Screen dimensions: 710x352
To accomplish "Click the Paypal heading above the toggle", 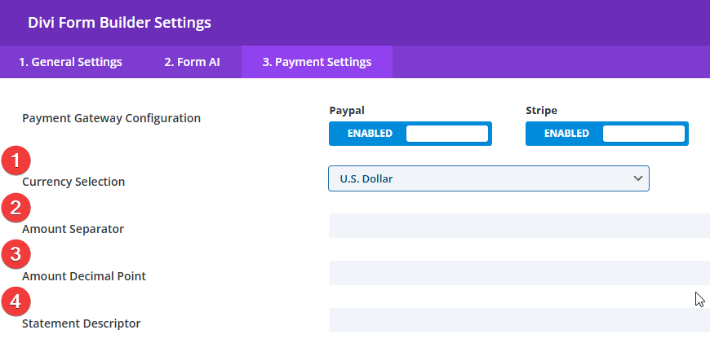I will point(347,110).
